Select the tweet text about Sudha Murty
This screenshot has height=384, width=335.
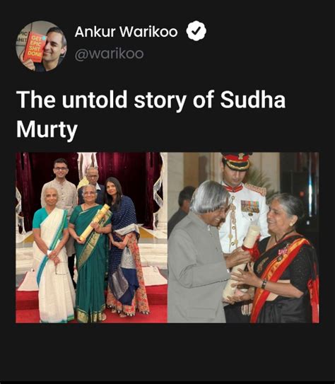click(x=151, y=114)
